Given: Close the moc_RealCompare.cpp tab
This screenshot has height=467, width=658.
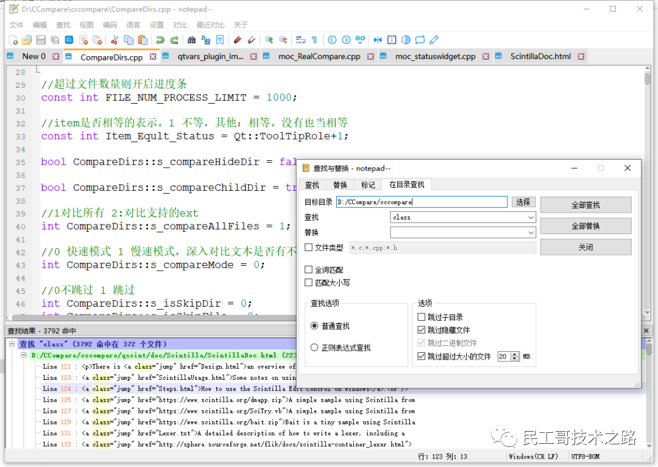Looking at the screenshot, I should [370, 56].
